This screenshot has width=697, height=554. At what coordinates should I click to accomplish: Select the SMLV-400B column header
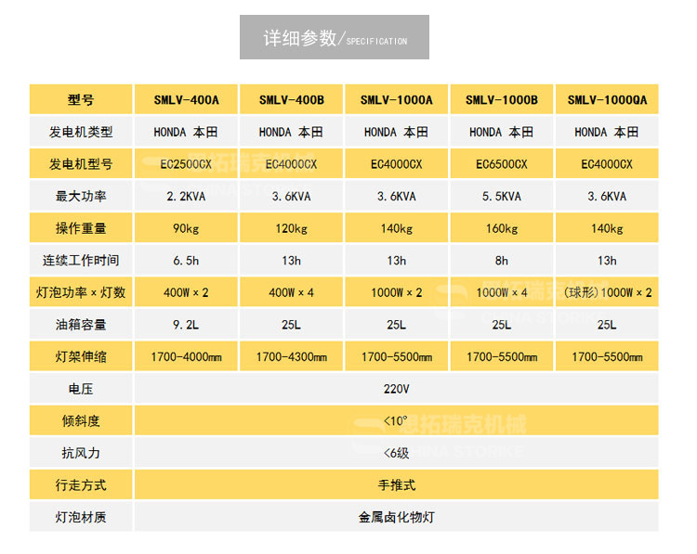coord(292,100)
